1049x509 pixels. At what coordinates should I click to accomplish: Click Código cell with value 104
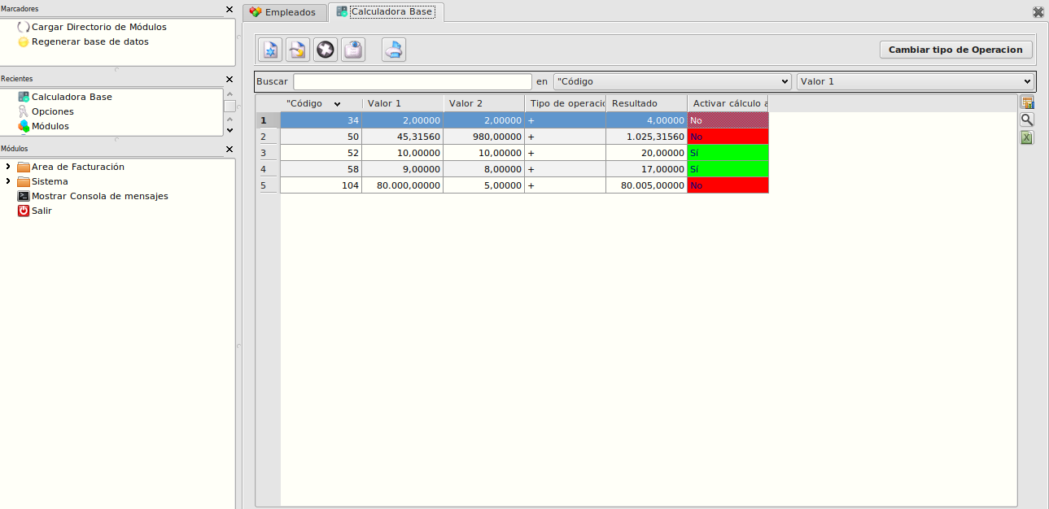tap(321, 185)
